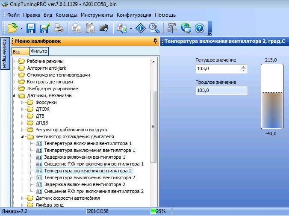289x216 pixels.
Task: Click the printer icon in toolbar
Action: point(59,29)
